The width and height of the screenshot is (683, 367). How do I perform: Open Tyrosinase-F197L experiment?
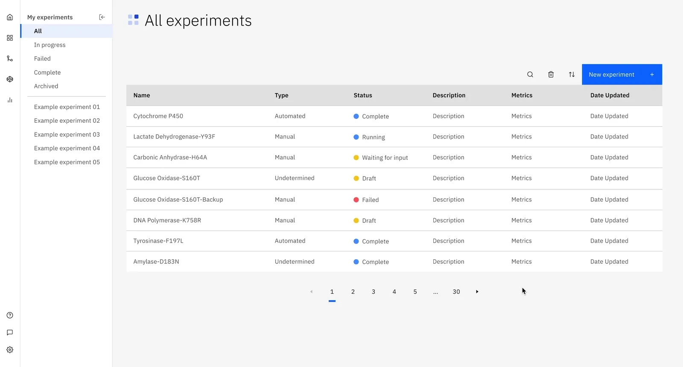pyautogui.click(x=394, y=241)
